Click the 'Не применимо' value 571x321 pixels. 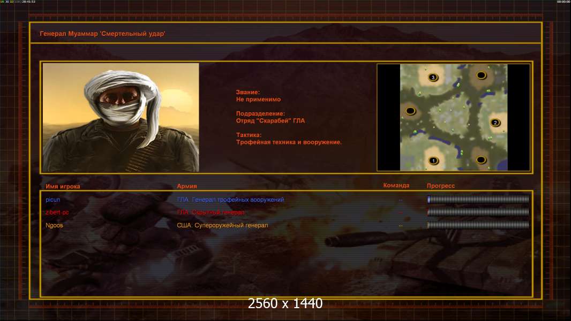coord(258,100)
